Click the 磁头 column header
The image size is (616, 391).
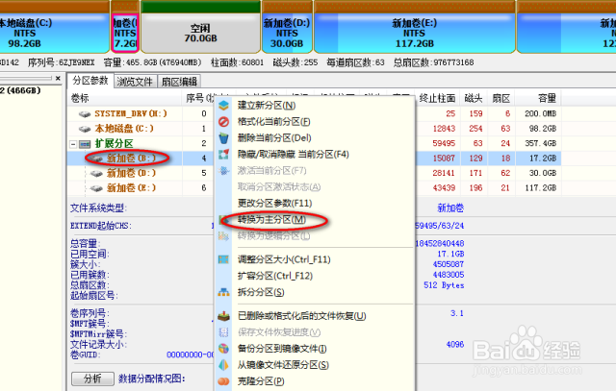(x=474, y=98)
